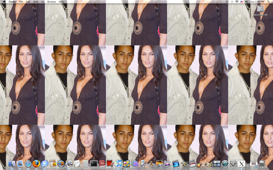Launch X11 from the Dock
273x170 pixels.
242,164
